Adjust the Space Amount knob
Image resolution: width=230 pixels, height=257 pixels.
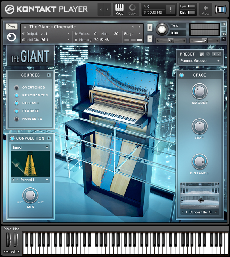(200, 91)
